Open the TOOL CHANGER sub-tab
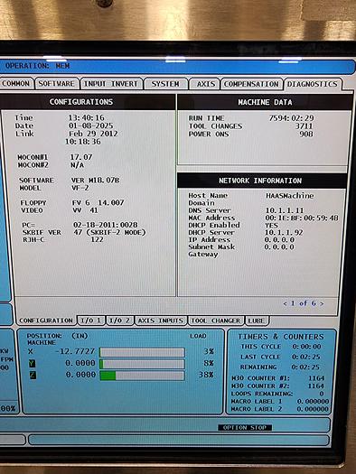The width and height of the screenshot is (356, 474). click(216, 321)
